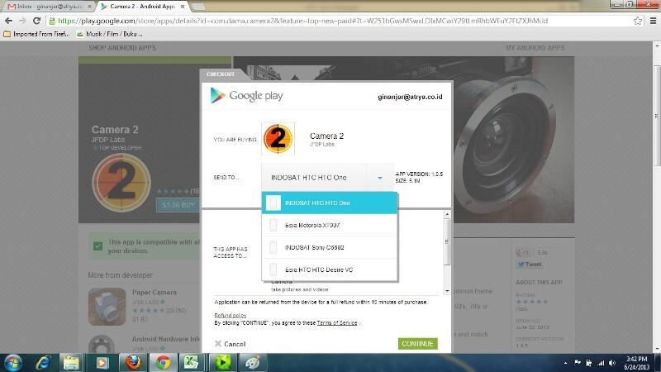Show hidden tray icons arrow
661x372 pixels.
565,363
